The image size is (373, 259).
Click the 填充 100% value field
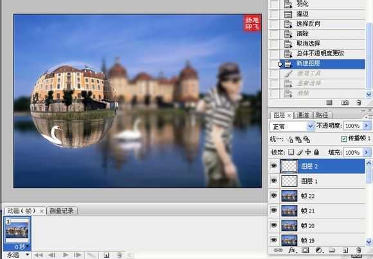353,152
